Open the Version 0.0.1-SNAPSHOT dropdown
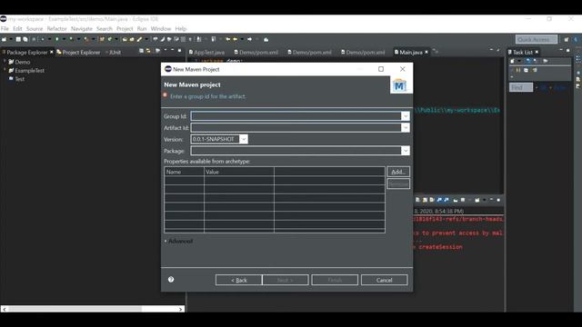Image resolution: width=582 pixels, height=327 pixels. (244, 139)
